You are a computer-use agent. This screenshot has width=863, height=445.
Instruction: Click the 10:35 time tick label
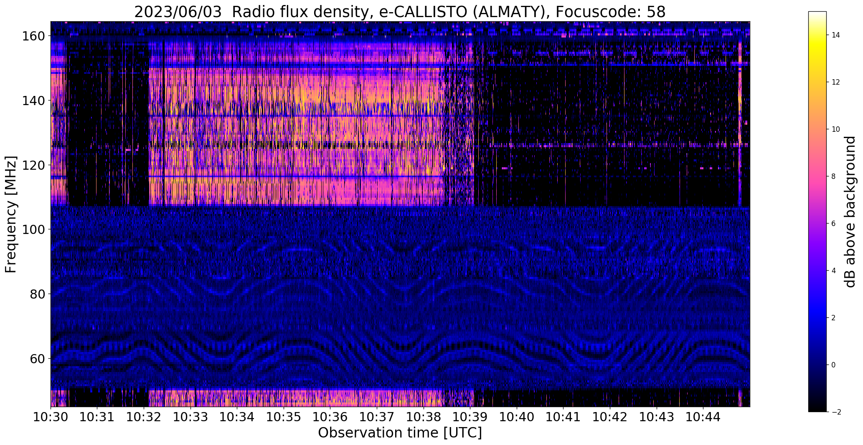click(x=284, y=417)
